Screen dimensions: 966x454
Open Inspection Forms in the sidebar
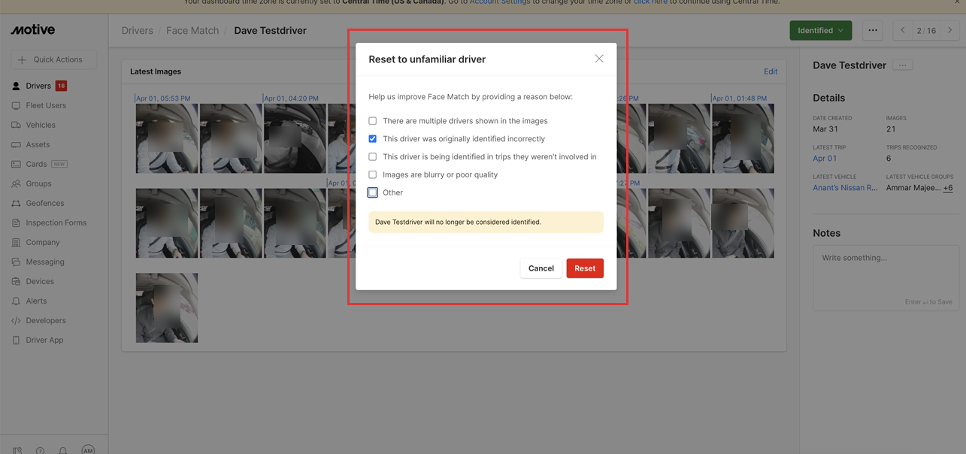[x=56, y=222]
